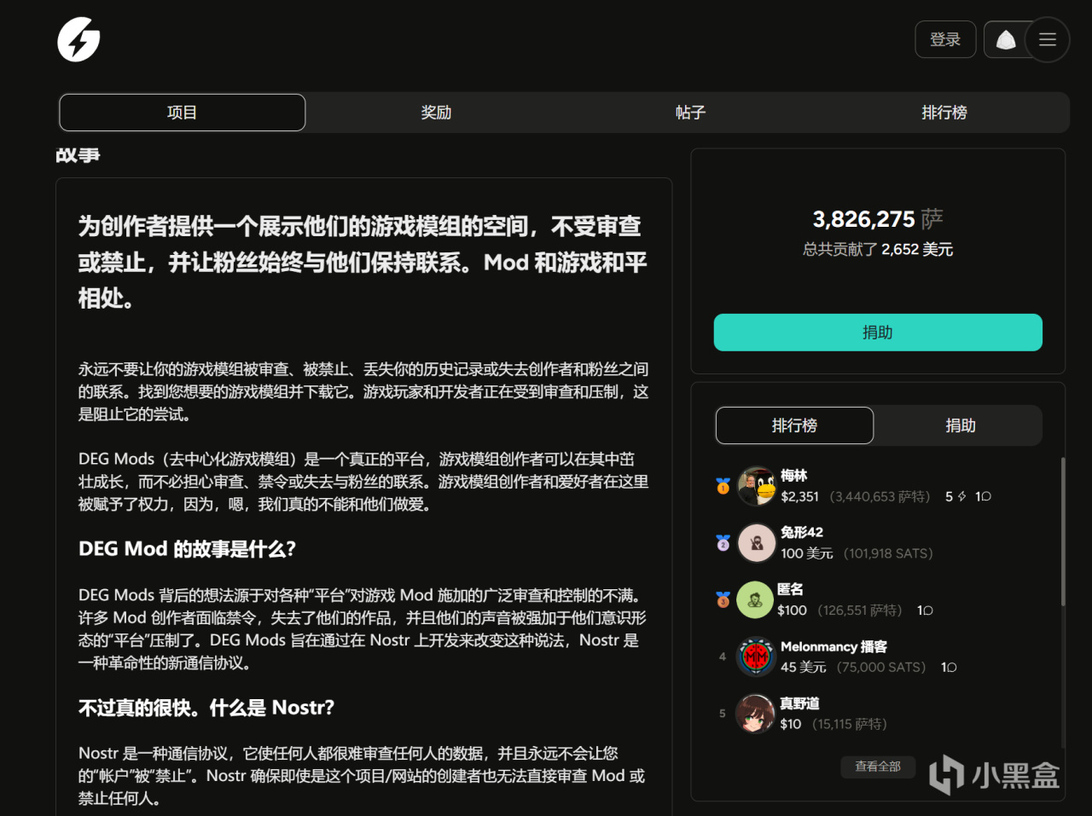Screen dimensions: 1092x816
Task: Open 兔形42's avatar
Action: [757, 543]
